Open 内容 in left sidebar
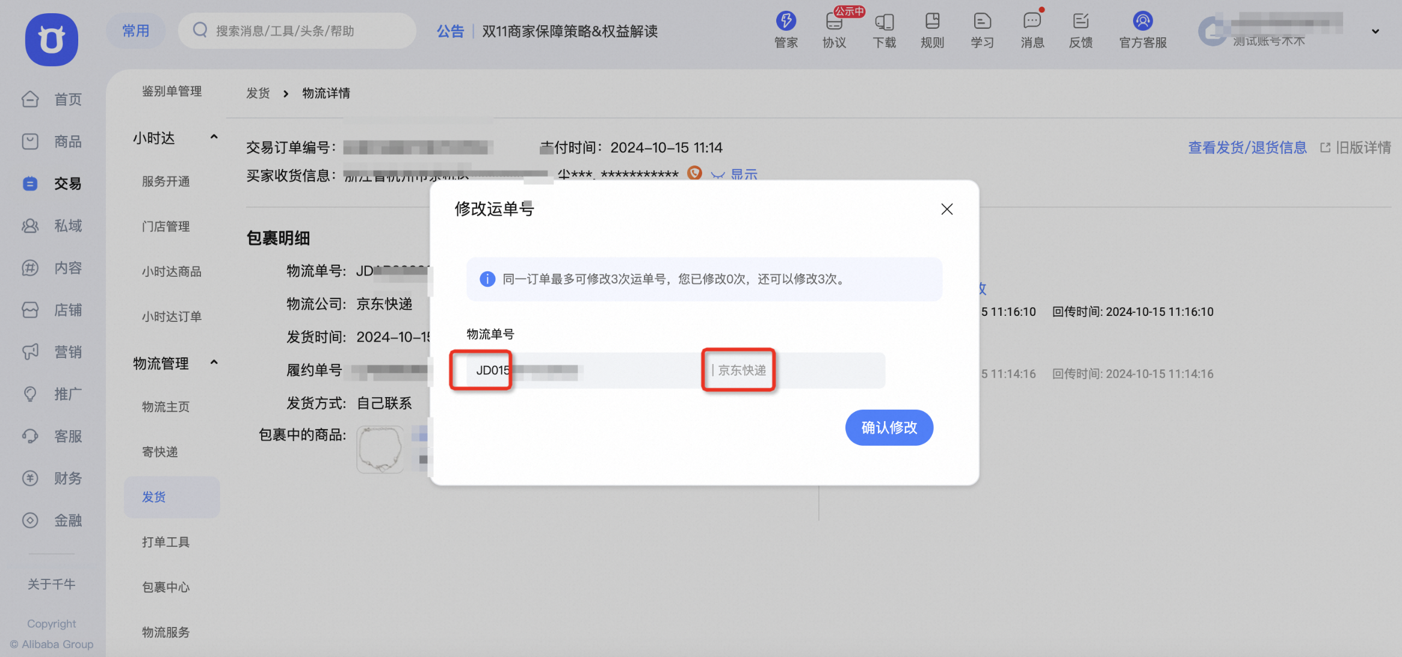 point(52,268)
